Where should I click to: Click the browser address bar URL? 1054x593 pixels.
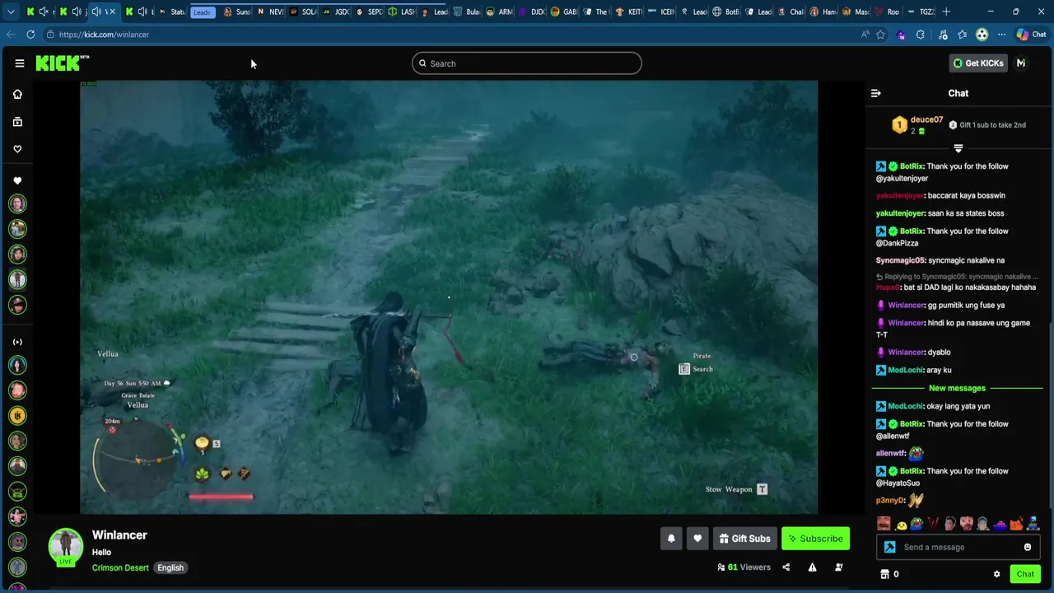[104, 35]
